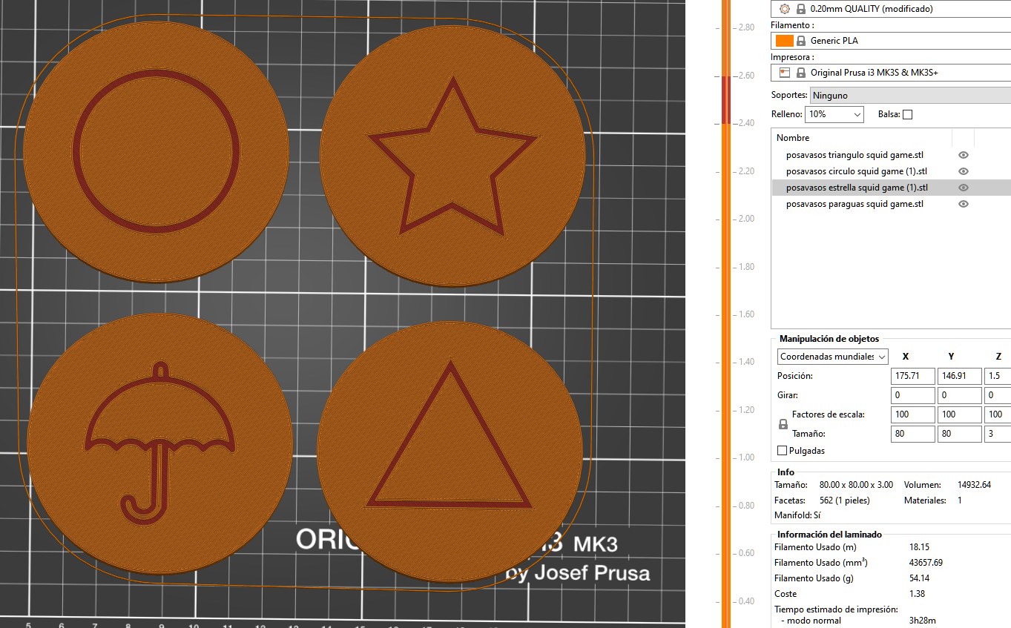Click the printer icon in the Impresora row
Image resolution: width=1011 pixels, height=628 pixels.
click(785, 73)
